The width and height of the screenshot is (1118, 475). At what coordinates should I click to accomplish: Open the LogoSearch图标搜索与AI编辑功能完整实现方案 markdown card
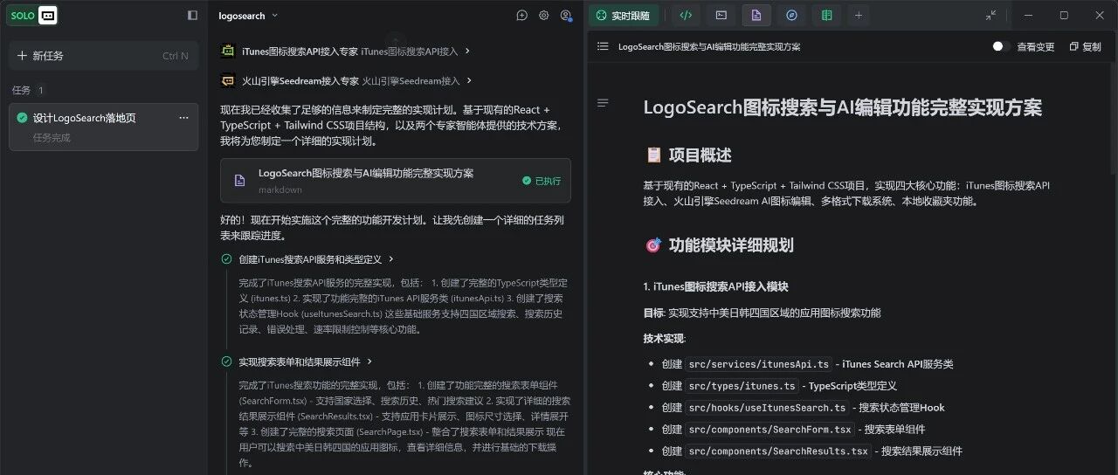(x=396, y=181)
